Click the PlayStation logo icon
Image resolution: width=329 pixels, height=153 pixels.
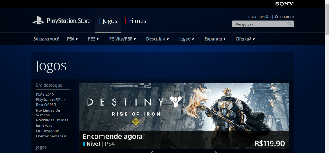(x=38, y=21)
